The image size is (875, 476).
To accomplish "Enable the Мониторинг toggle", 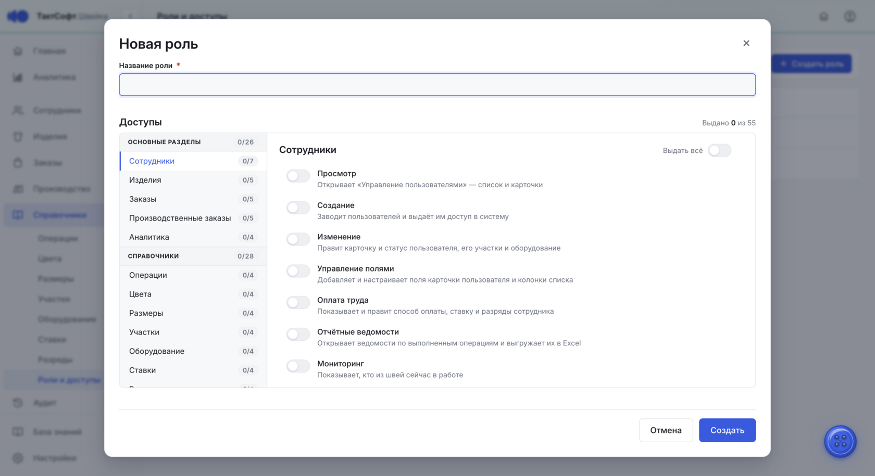I will click(x=298, y=366).
